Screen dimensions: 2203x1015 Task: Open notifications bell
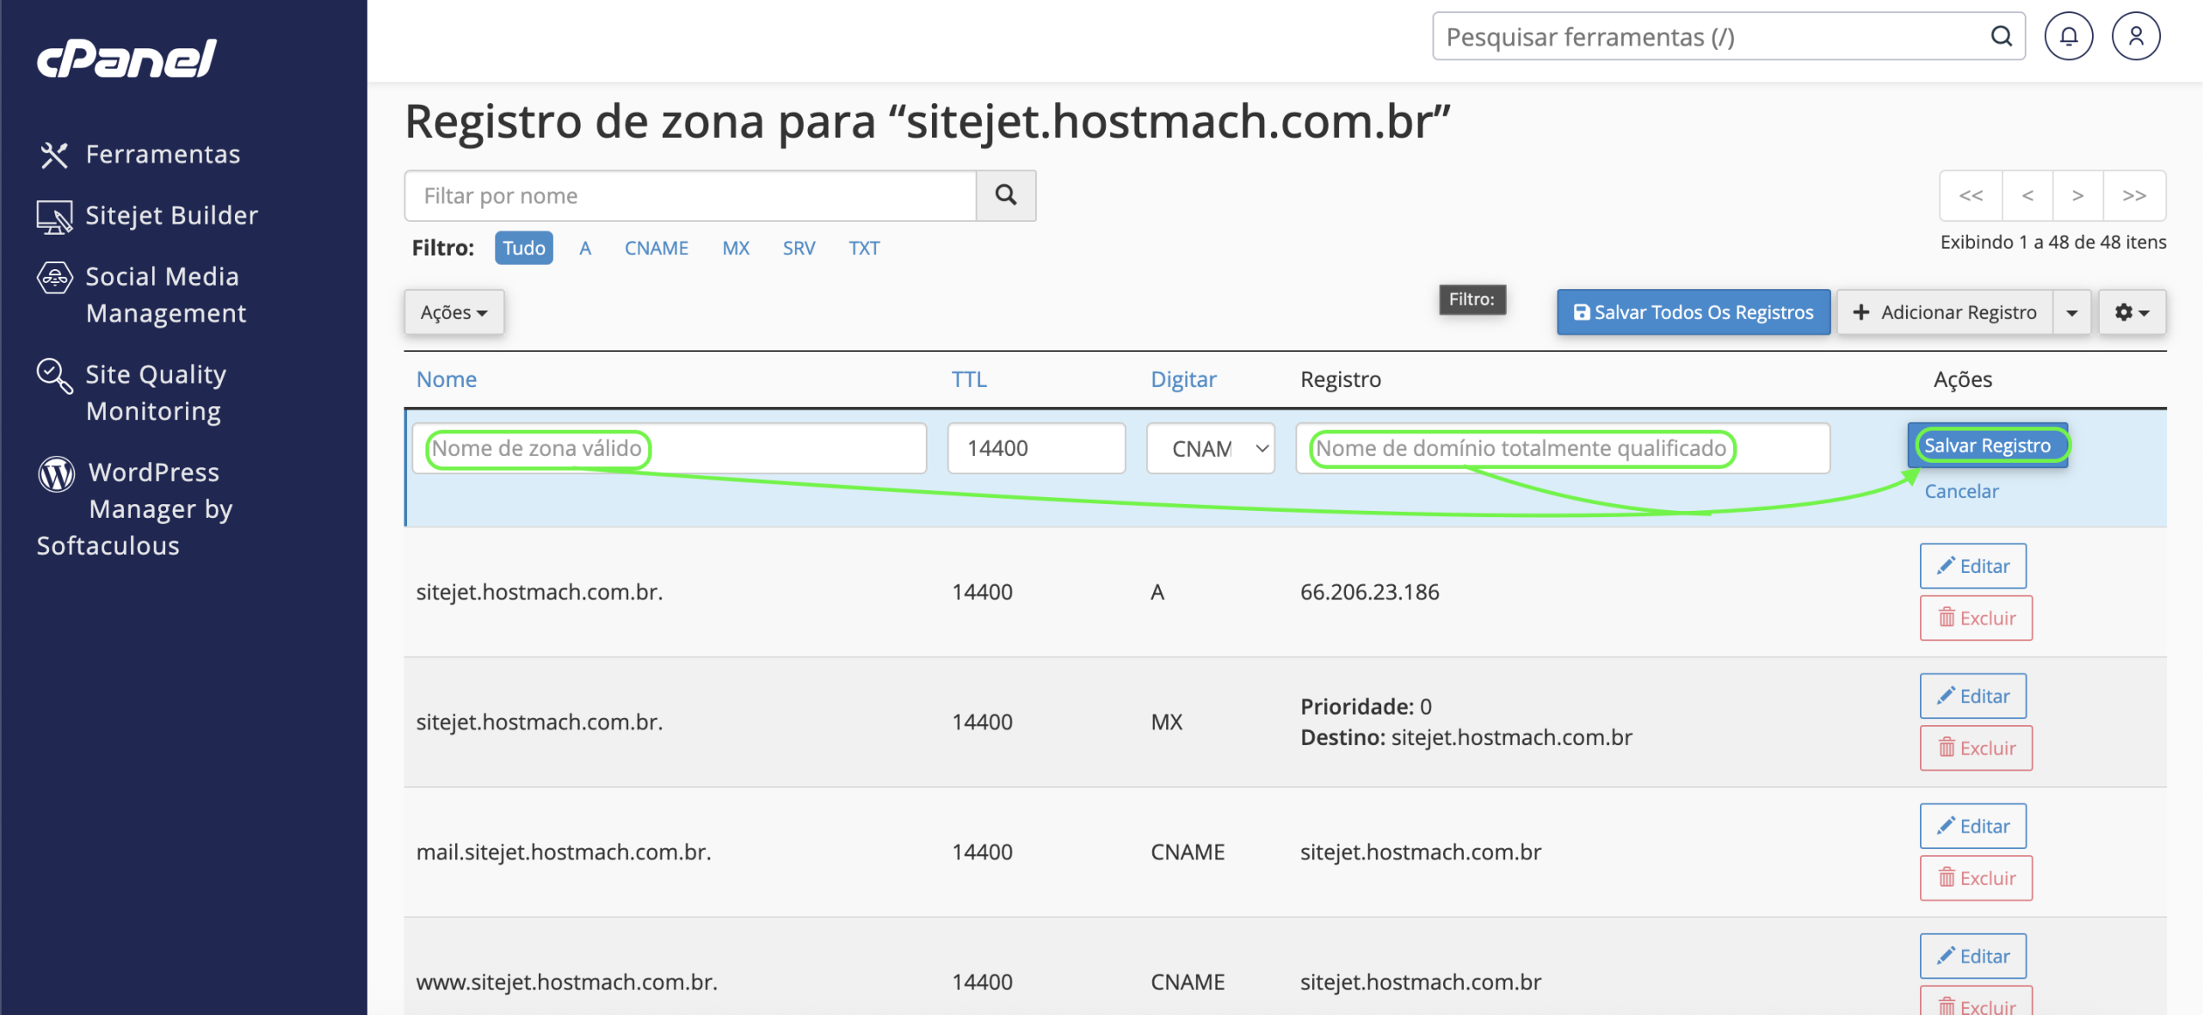pyautogui.click(x=2069, y=36)
